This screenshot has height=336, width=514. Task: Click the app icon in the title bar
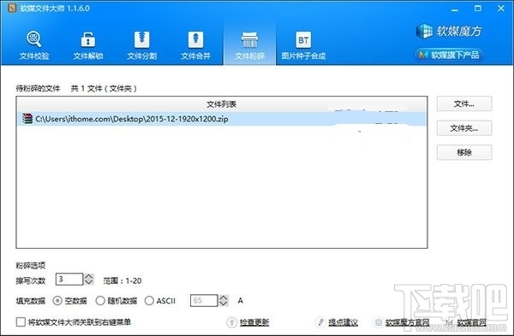point(12,9)
